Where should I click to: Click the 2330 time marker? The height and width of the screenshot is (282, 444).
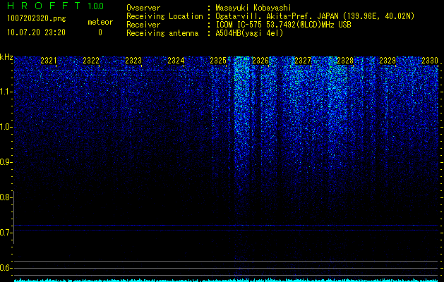(430, 60)
